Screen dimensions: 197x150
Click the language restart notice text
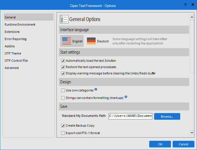click(x=140, y=41)
